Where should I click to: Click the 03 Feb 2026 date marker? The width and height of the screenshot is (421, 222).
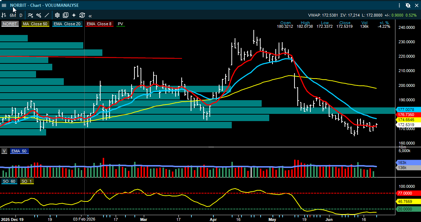click(x=84, y=219)
